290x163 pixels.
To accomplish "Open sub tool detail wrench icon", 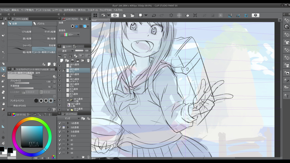I will click(54, 109).
